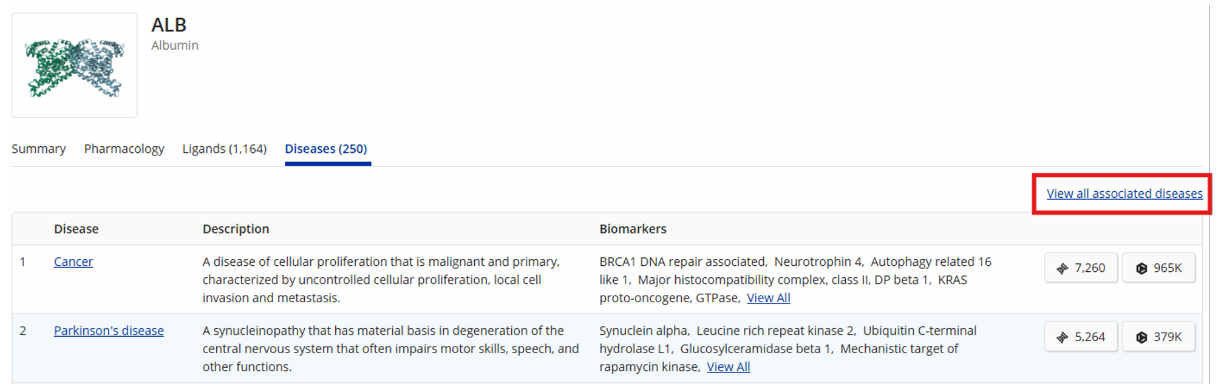1221x392 pixels.
Task: Open the Pharmacology tab
Action: point(124,149)
